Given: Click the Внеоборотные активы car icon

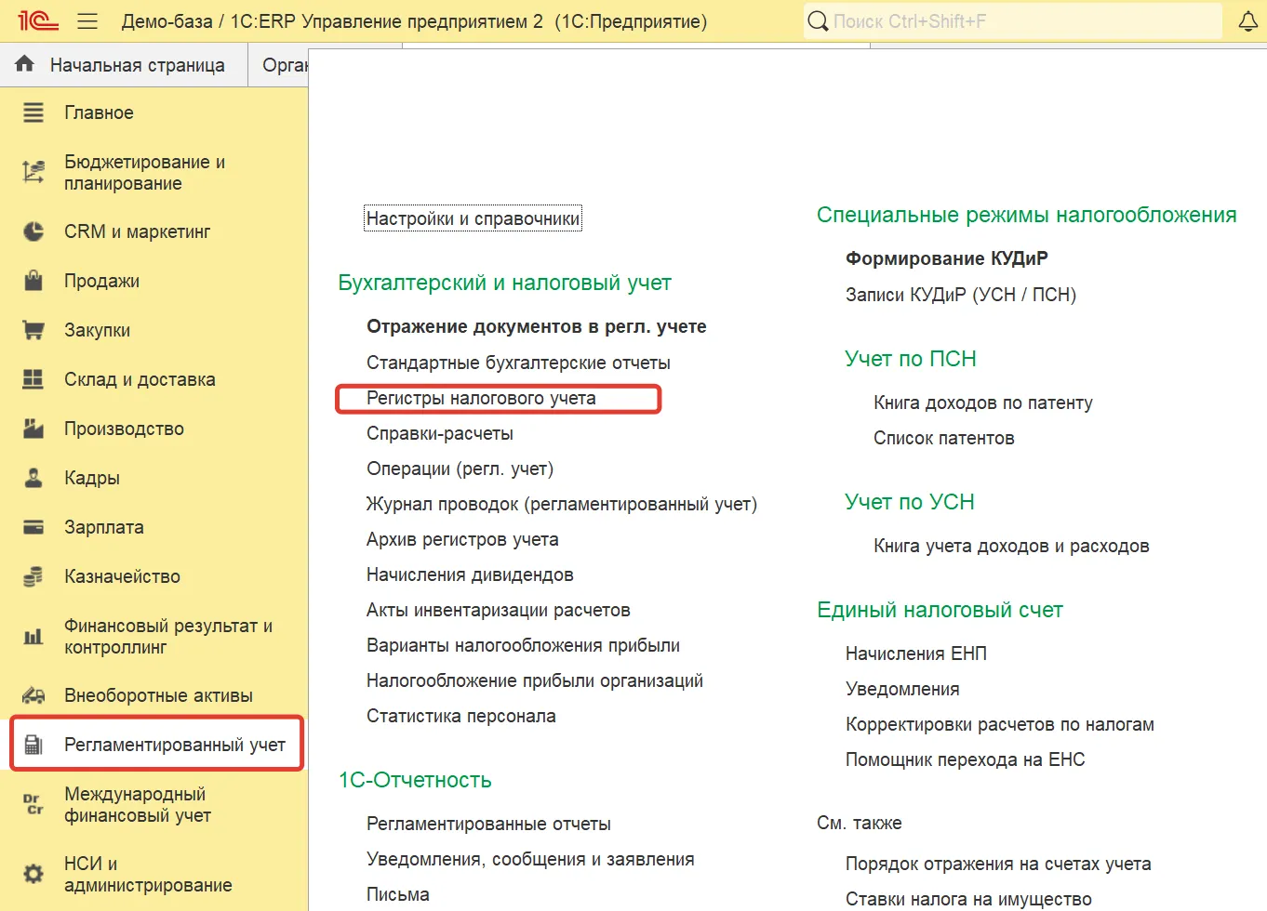Looking at the screenshot, I should coord(33,695).
